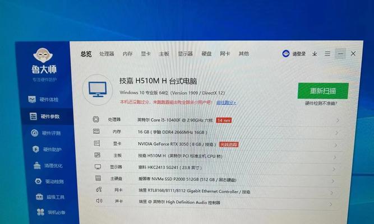Click the Core i5-10400F processor text
The image size is (374, 224).
pos(175,120)
